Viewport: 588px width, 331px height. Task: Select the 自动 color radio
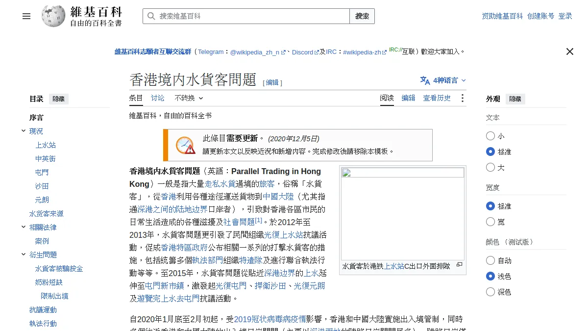[x=490, y=260]
